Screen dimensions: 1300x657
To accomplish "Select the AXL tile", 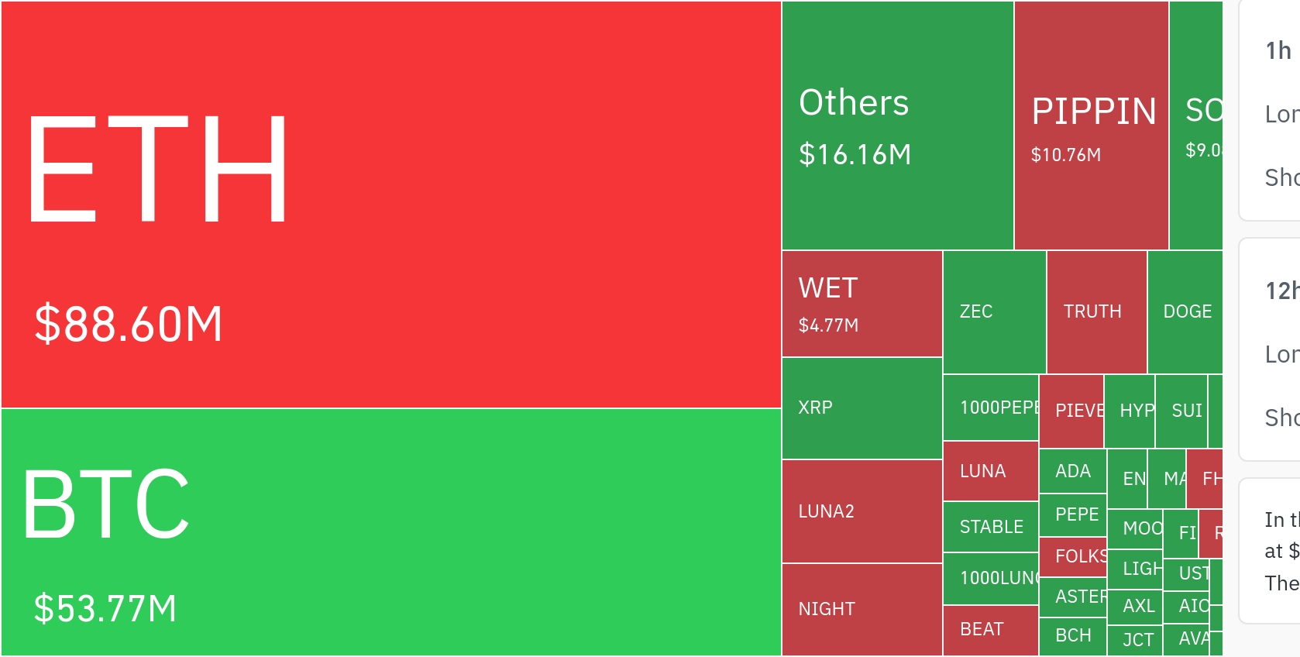I will pos(1135,606).
